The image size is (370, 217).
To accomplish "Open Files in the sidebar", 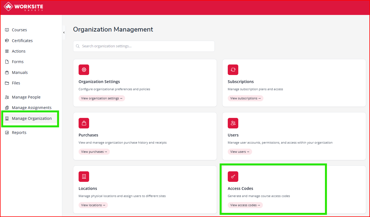I will point(16,83).
